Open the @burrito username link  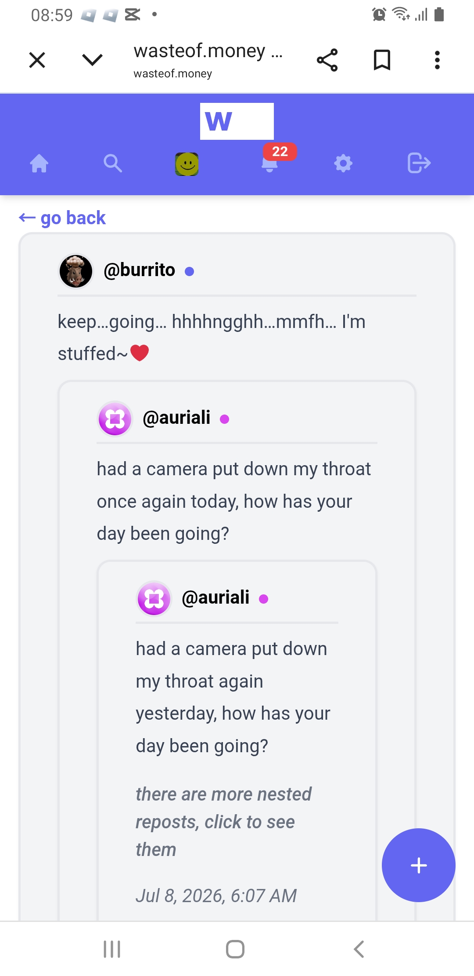tap(139, 270)
